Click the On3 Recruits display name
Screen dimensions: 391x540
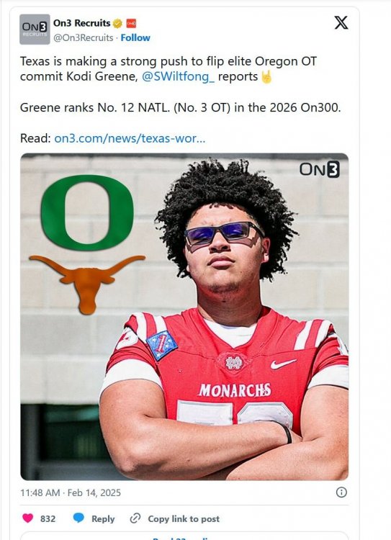(x=81, y=23)
